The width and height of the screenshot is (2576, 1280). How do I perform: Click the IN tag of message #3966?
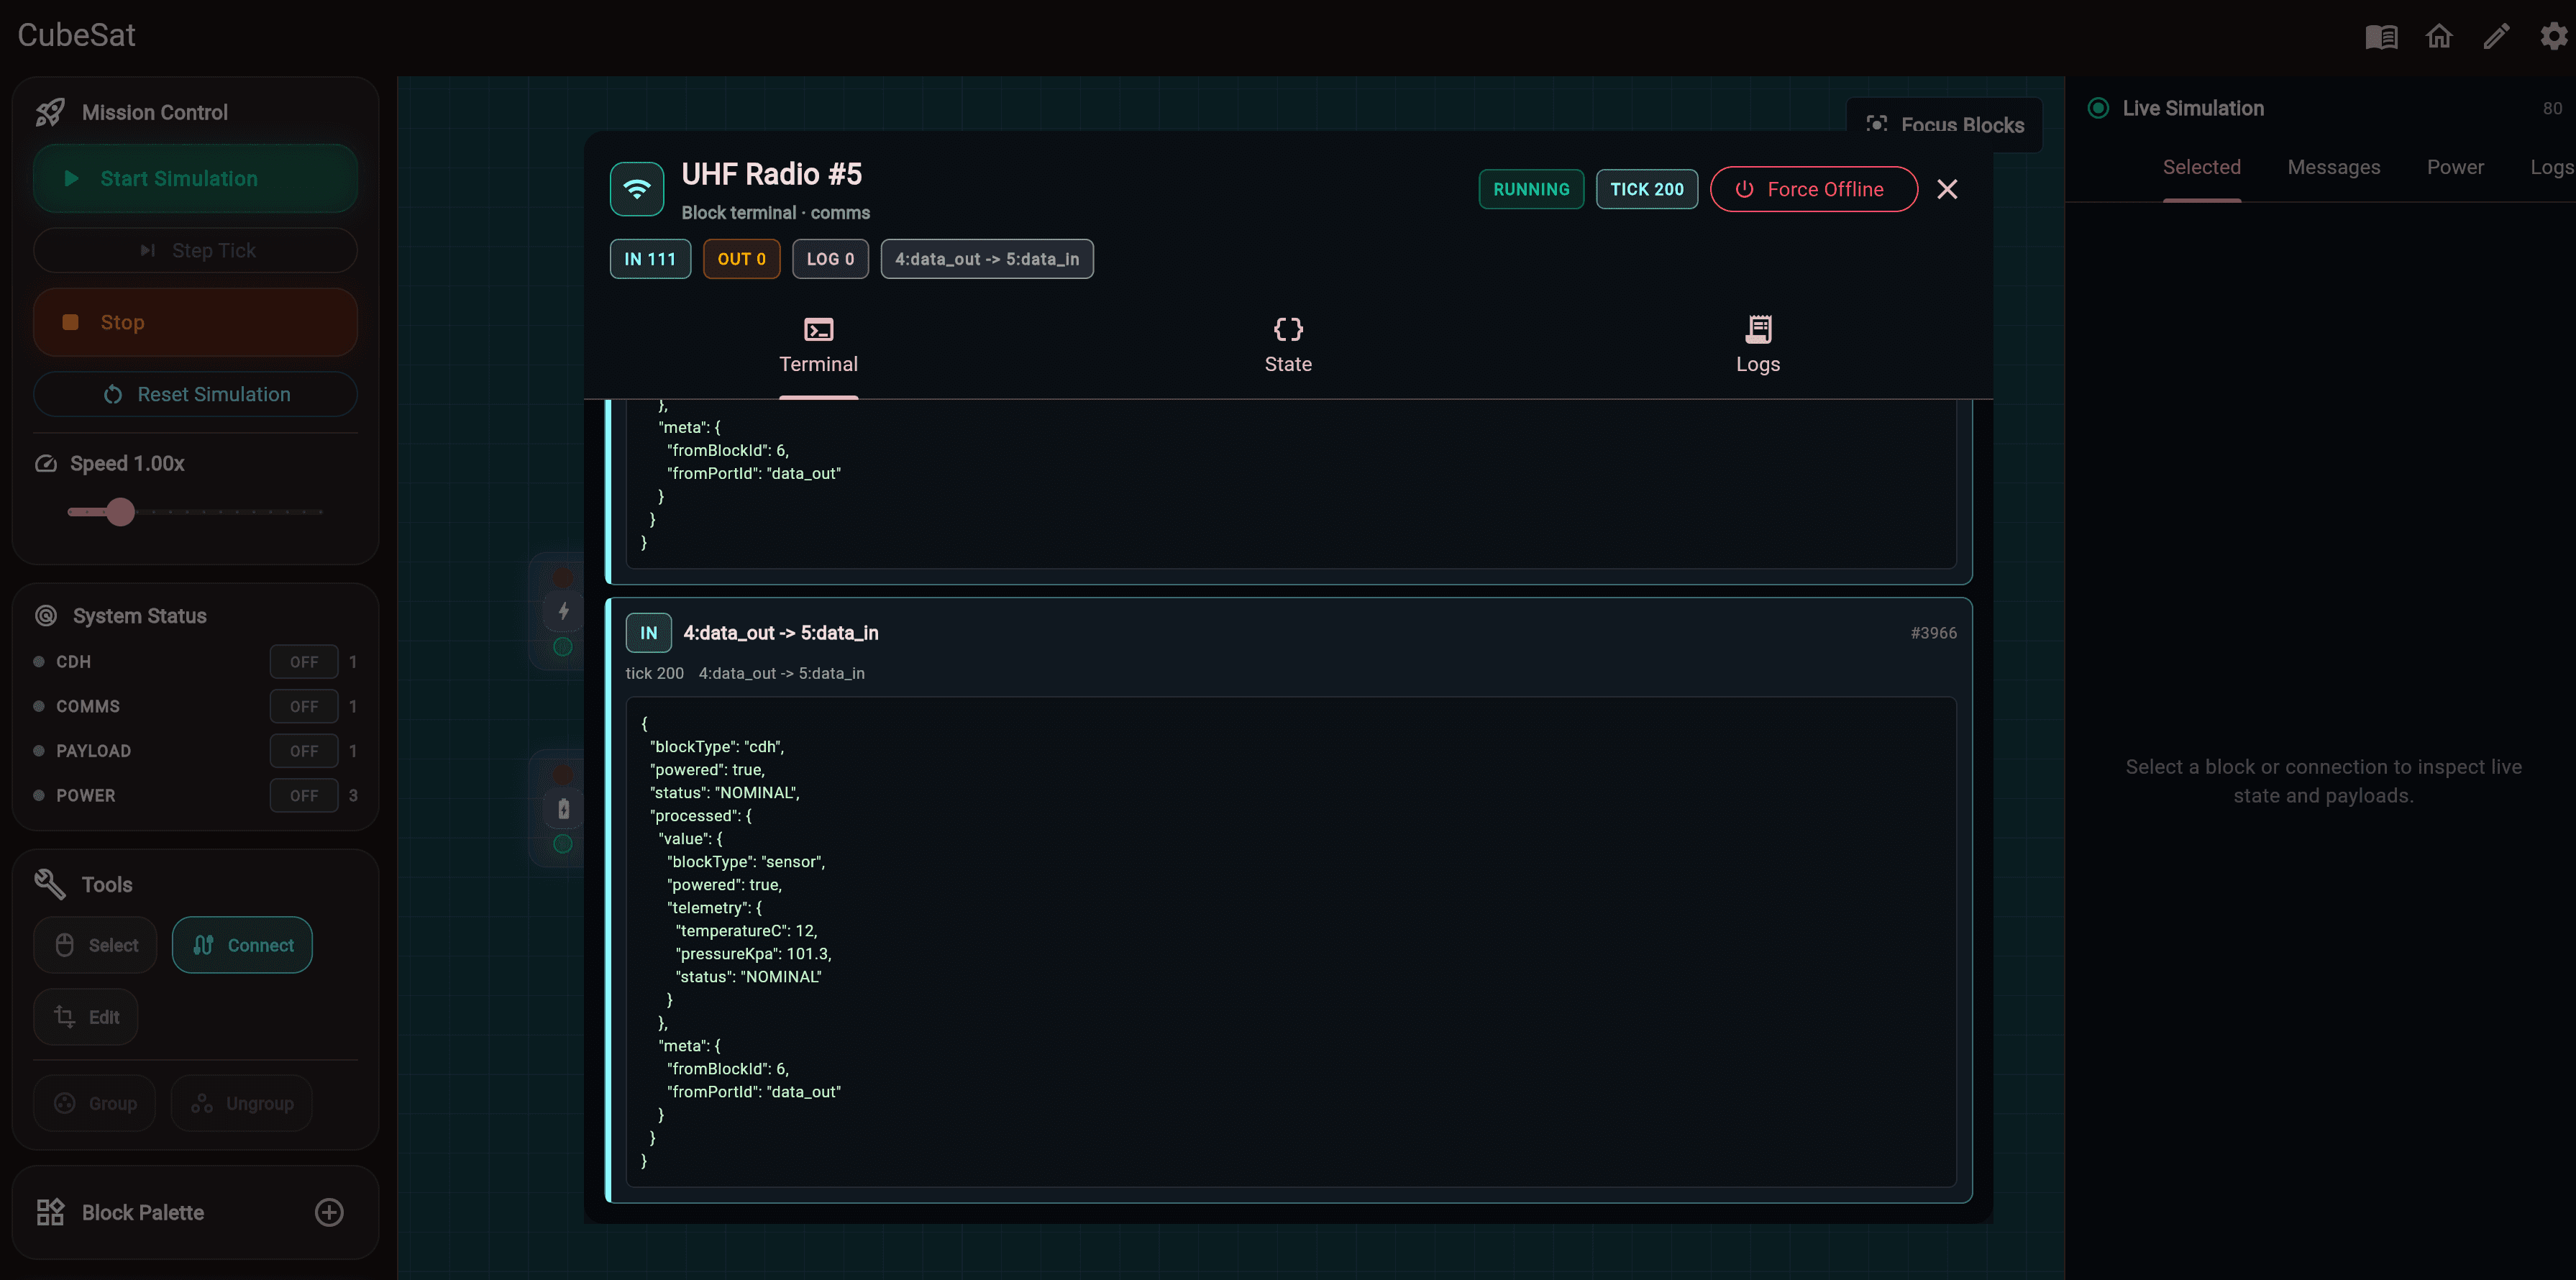pyautogui.click(x=649, y=633)
